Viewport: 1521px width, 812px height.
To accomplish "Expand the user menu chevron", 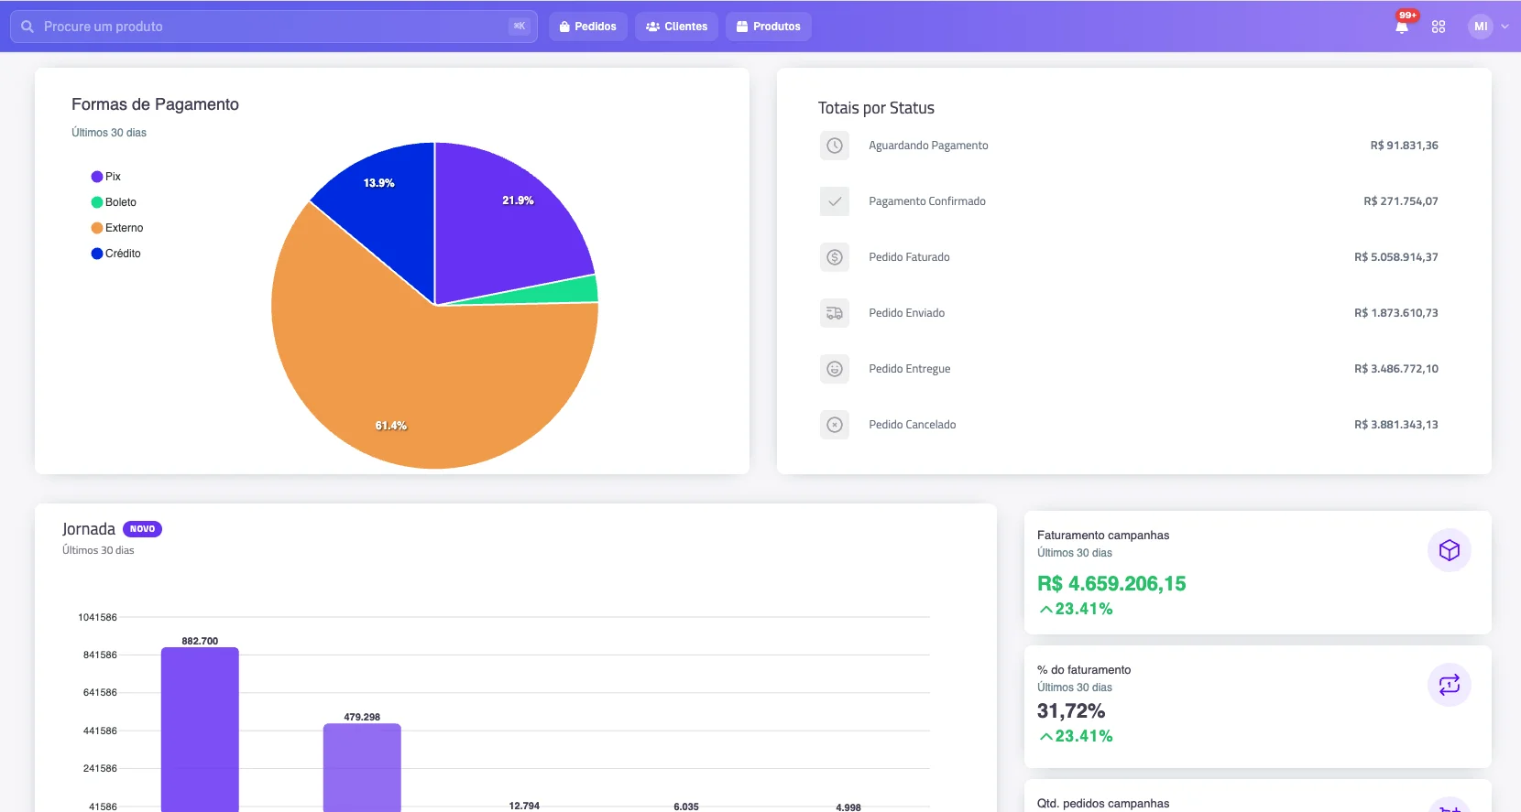I will (1505, 27).
